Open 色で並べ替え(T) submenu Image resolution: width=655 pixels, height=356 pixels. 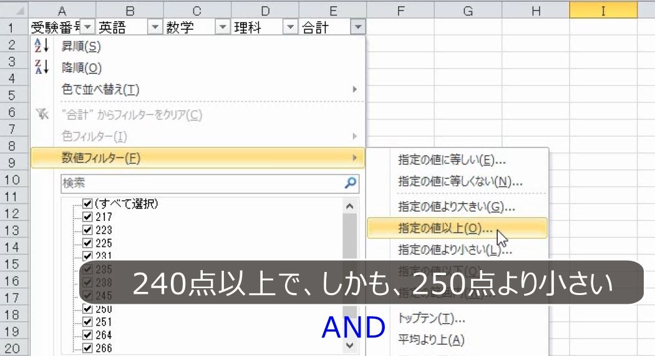[198, 89]
